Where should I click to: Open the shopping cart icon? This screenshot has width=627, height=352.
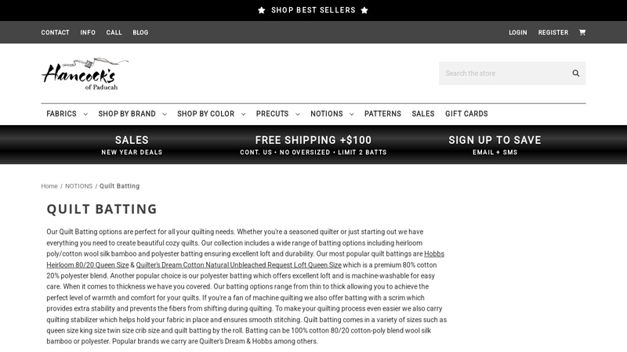(x=582, y=33)
